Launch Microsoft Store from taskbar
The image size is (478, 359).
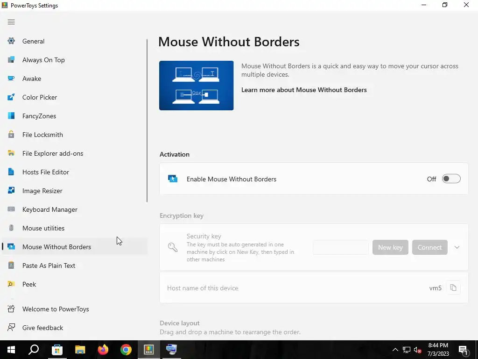[x=57, y=350]
